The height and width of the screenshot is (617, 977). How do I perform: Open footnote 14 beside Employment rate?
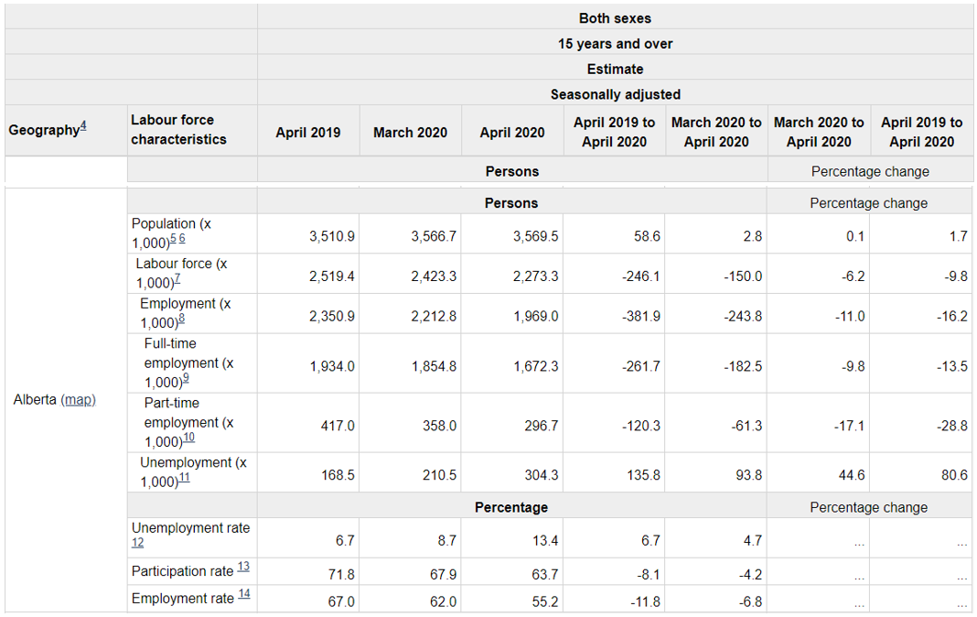tap(244, 594)
